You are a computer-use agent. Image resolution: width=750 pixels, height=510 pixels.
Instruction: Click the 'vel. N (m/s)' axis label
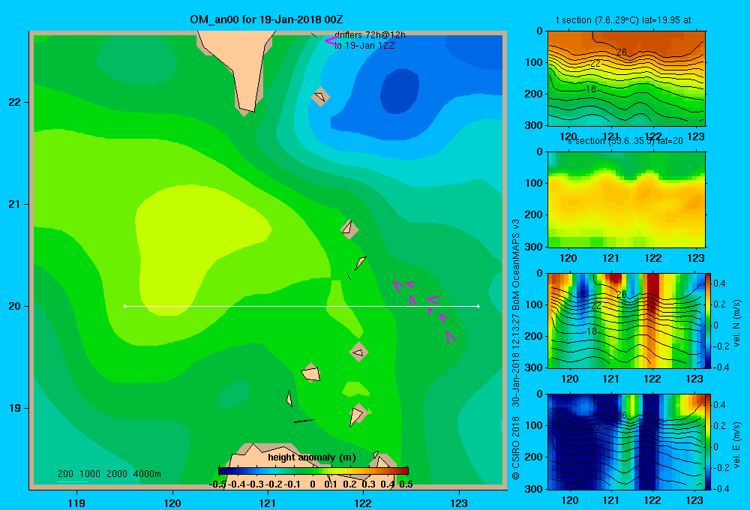[x=737, y=322]
